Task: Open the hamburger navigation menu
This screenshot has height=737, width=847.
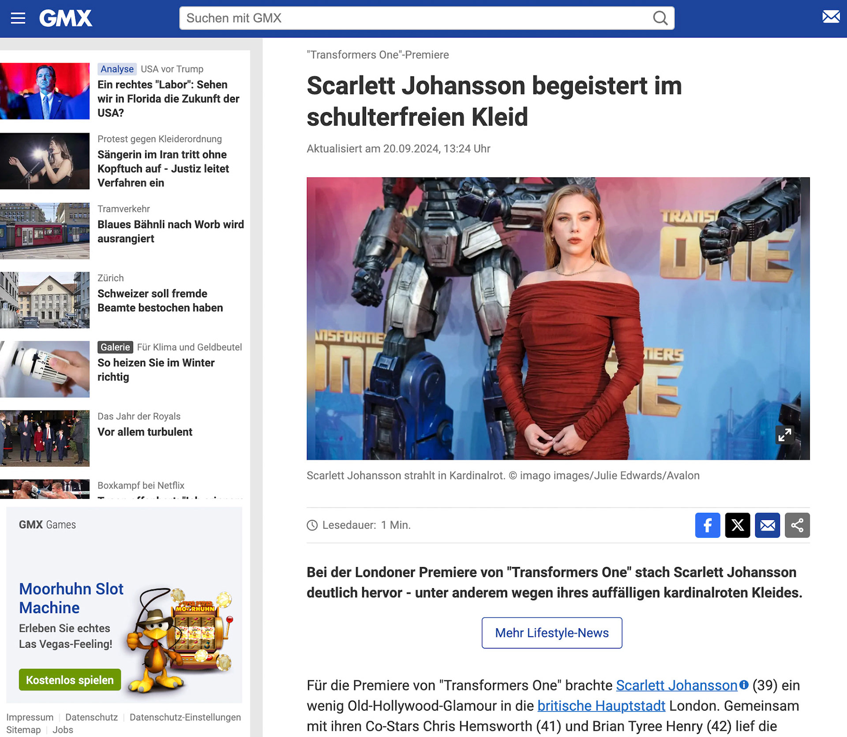Action: (x=18, y=18)
